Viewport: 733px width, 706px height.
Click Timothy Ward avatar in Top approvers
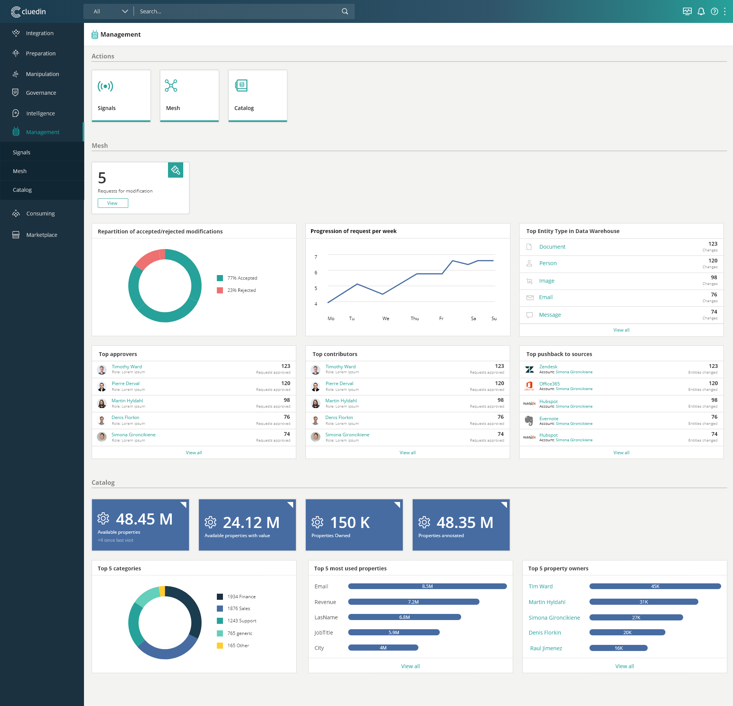102,369
